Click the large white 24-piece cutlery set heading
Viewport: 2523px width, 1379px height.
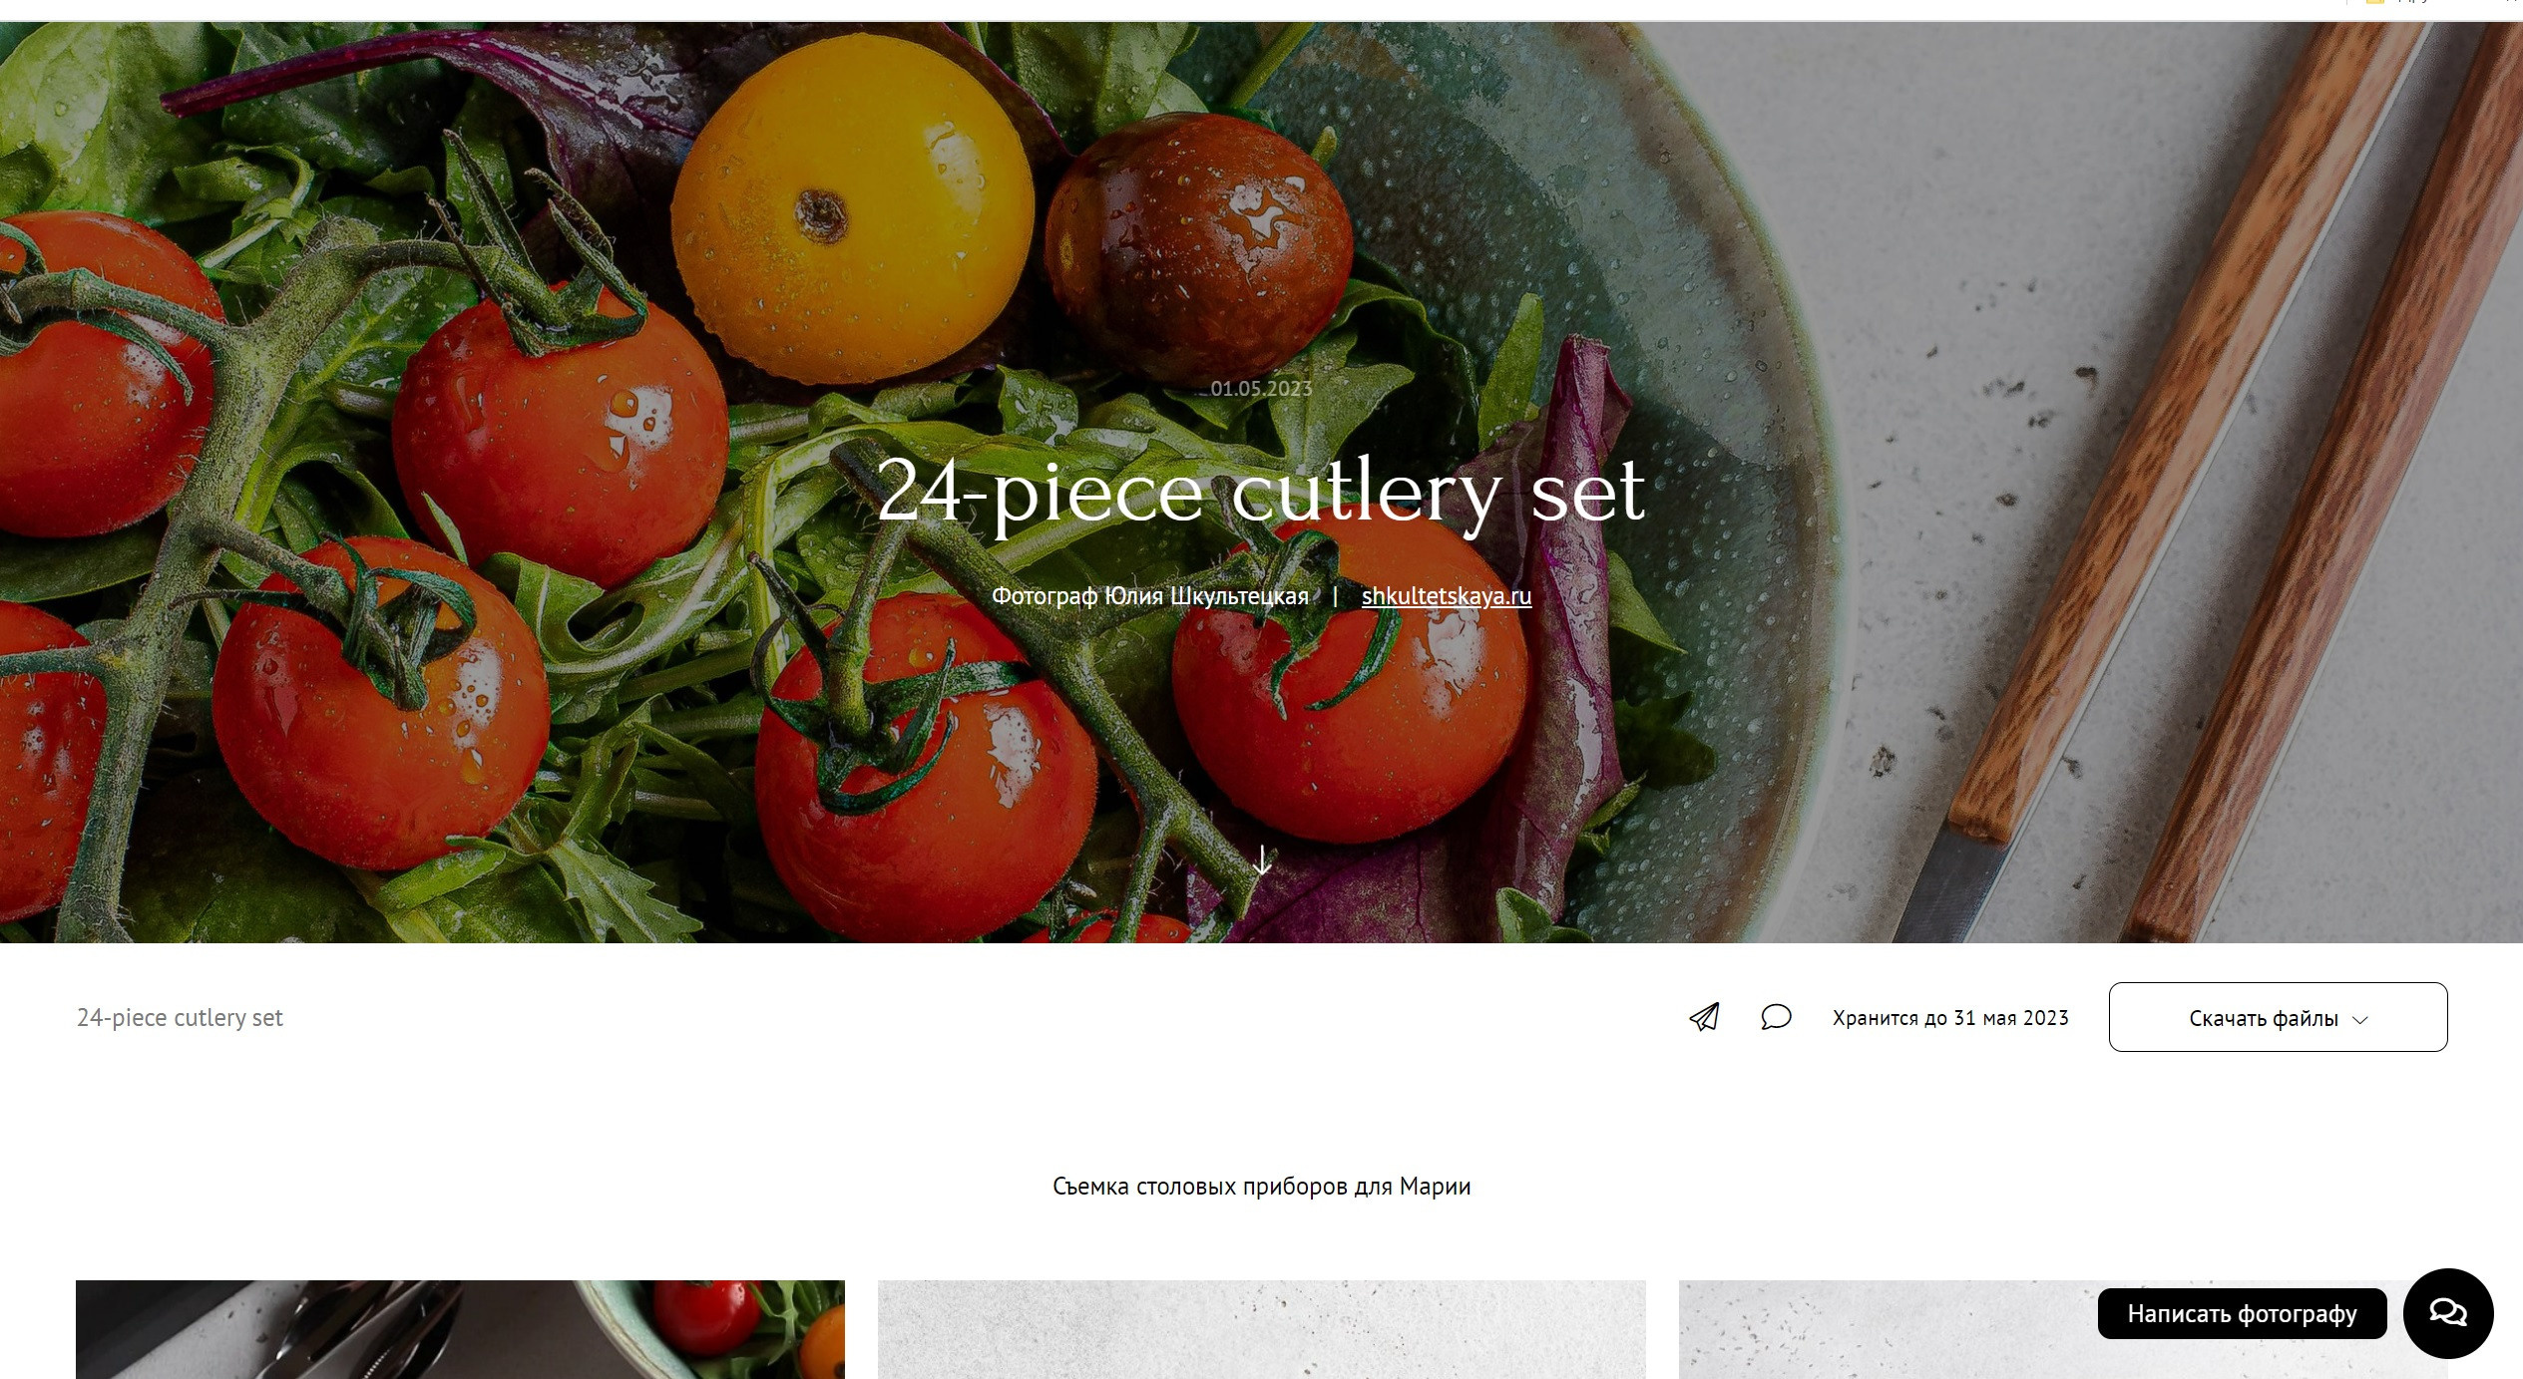[1261, 491]
